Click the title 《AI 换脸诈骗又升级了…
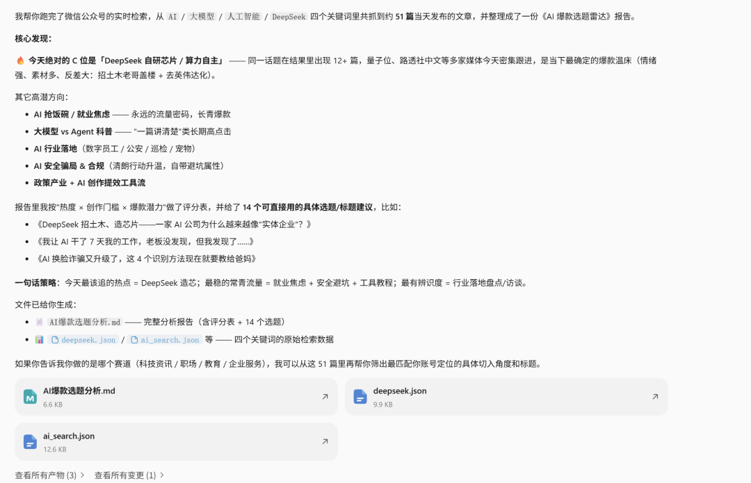This screenshot has height=483, width=751. pos(146,259)
